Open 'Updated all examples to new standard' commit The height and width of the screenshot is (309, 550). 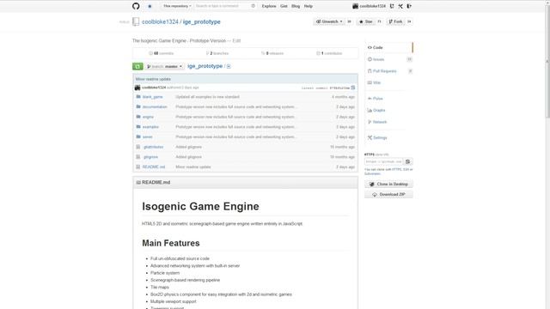[207, 97]
